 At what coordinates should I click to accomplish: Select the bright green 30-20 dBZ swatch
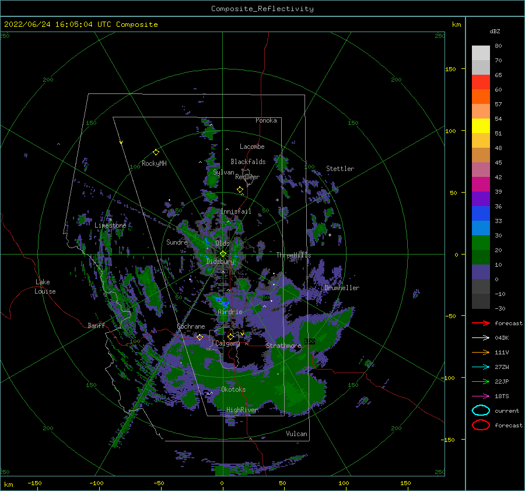click(481, 243)
